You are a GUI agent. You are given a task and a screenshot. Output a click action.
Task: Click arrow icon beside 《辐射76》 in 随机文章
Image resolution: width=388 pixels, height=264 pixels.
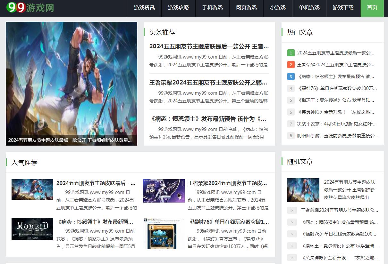point(292,234)
